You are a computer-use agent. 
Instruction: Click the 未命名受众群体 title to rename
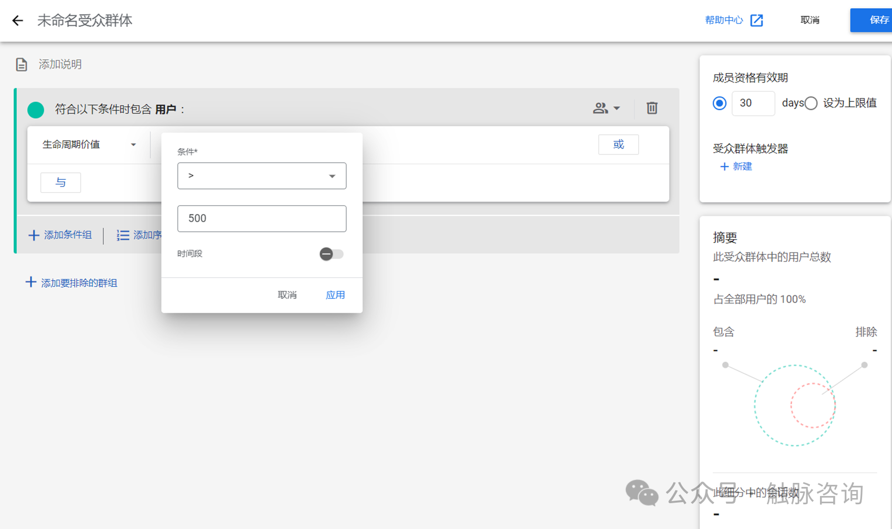[85, 20]
